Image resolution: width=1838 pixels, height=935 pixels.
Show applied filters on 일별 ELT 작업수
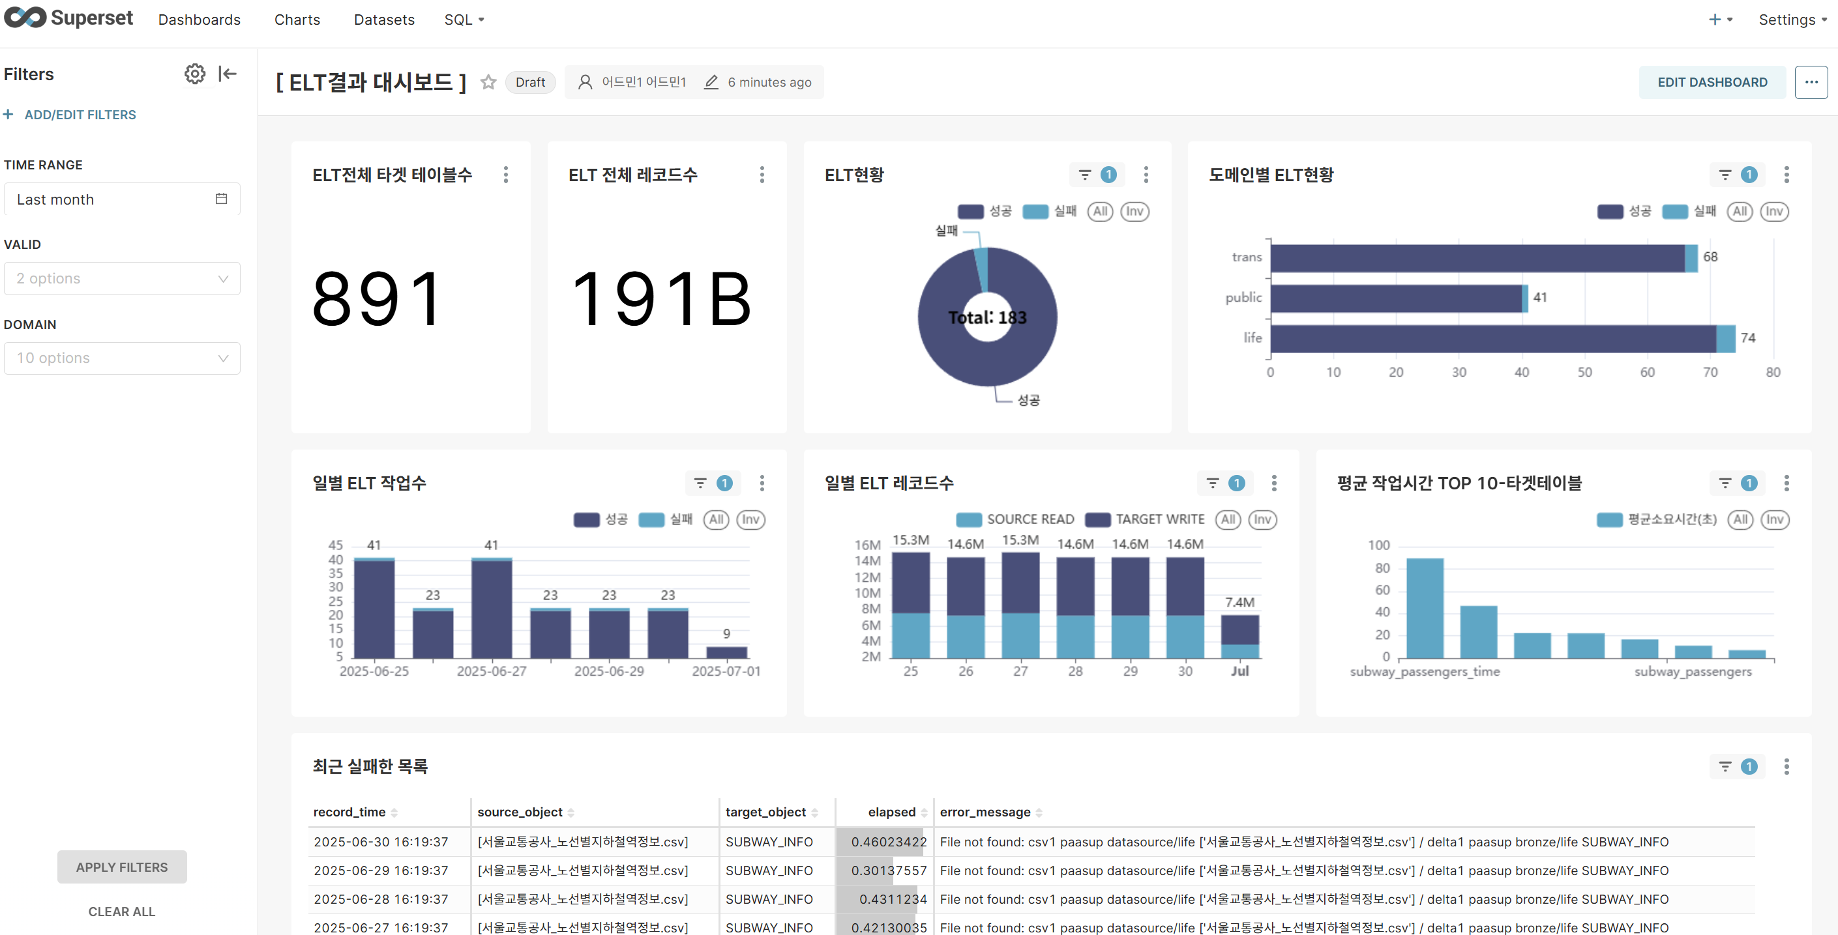coord(713,483)
